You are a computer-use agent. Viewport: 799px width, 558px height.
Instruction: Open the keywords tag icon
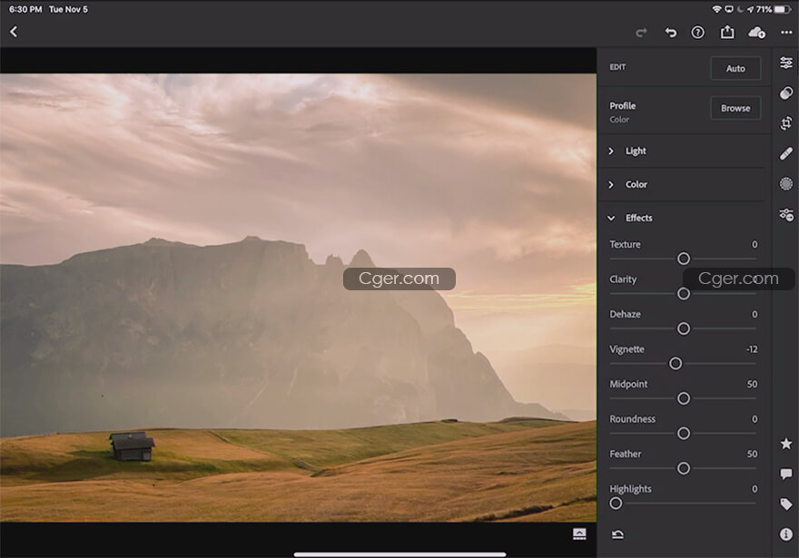(x=786, y=504)
